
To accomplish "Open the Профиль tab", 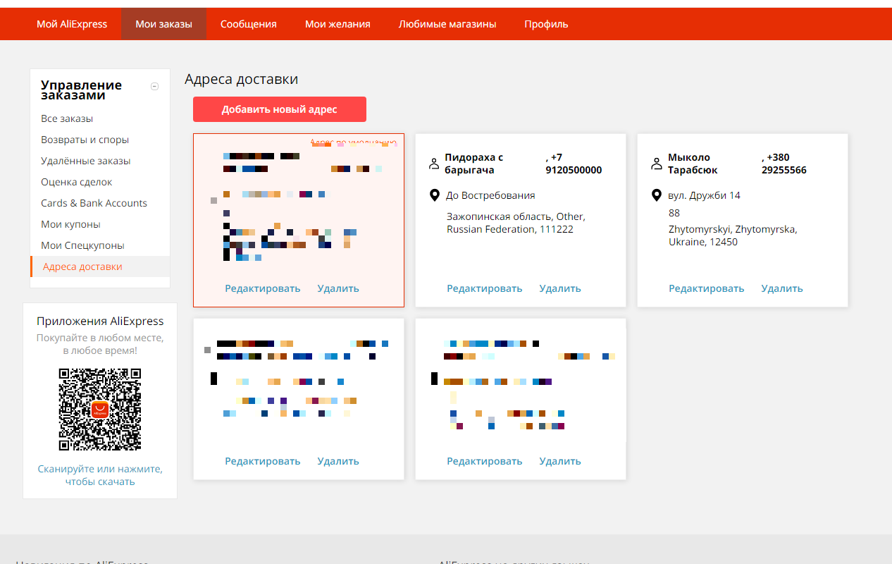I will point(546,24).
